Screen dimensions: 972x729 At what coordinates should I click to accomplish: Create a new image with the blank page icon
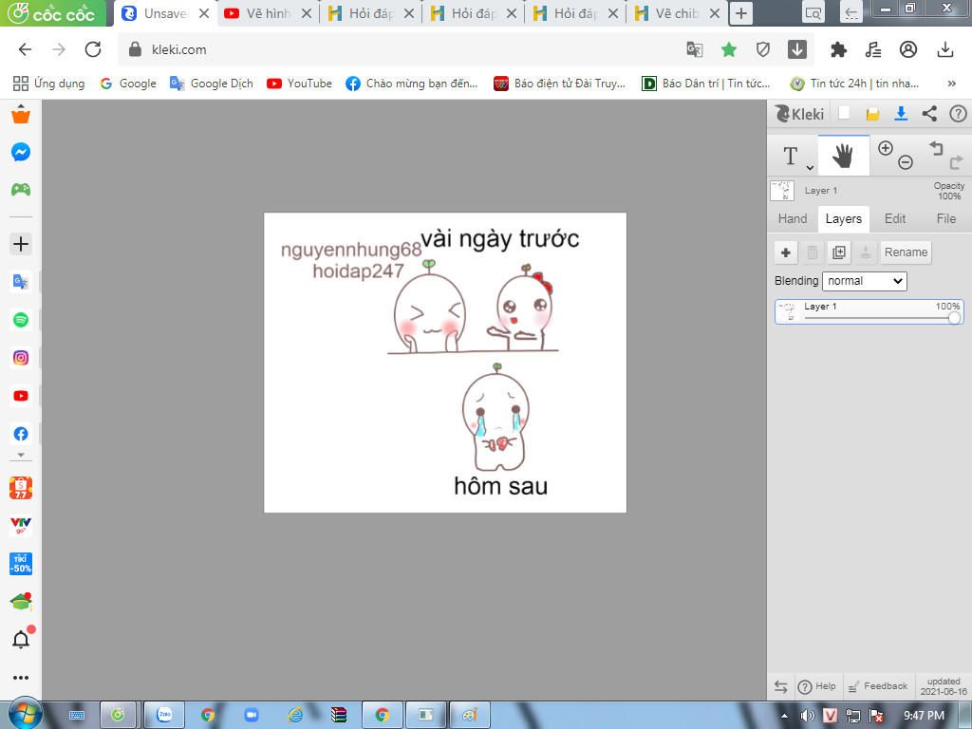tap(844, 114)
